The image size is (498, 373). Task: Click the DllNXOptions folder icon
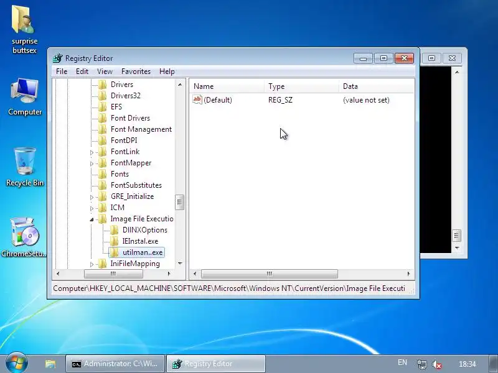pos(115,230)
